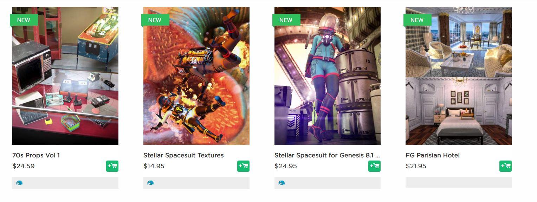The image size is (537, 202).
Task: Open the 70s Props Vol 1 title link
Action: coord(36,155)
